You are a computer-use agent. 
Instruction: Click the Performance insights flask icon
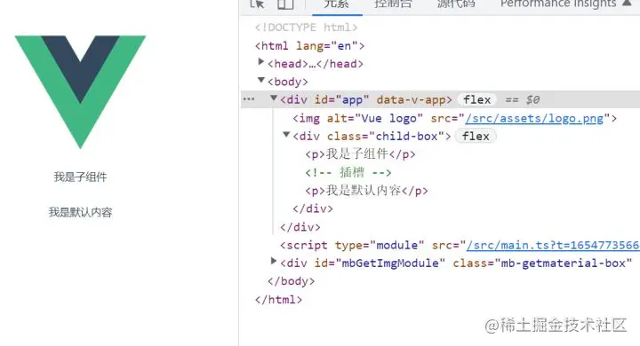point(628,4)
